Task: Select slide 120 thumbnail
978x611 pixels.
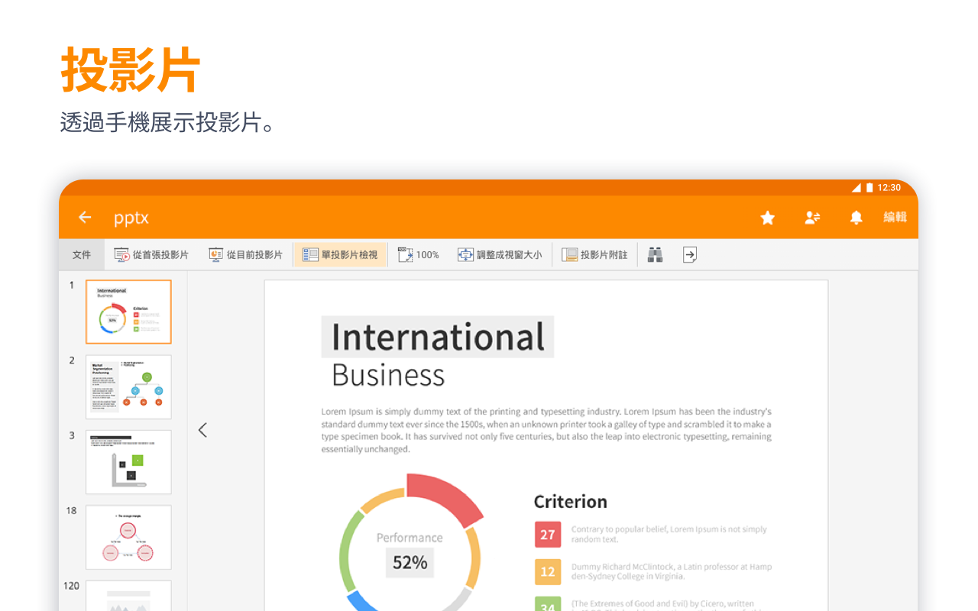Action: (128, 596)
